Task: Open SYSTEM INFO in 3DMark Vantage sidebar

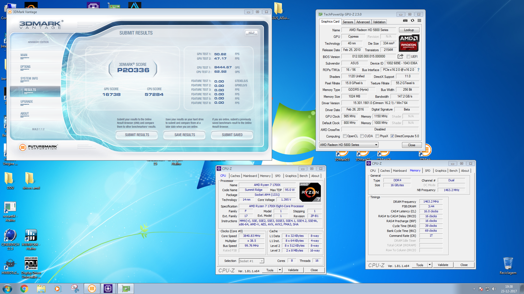Action: (x=29, y=78)
